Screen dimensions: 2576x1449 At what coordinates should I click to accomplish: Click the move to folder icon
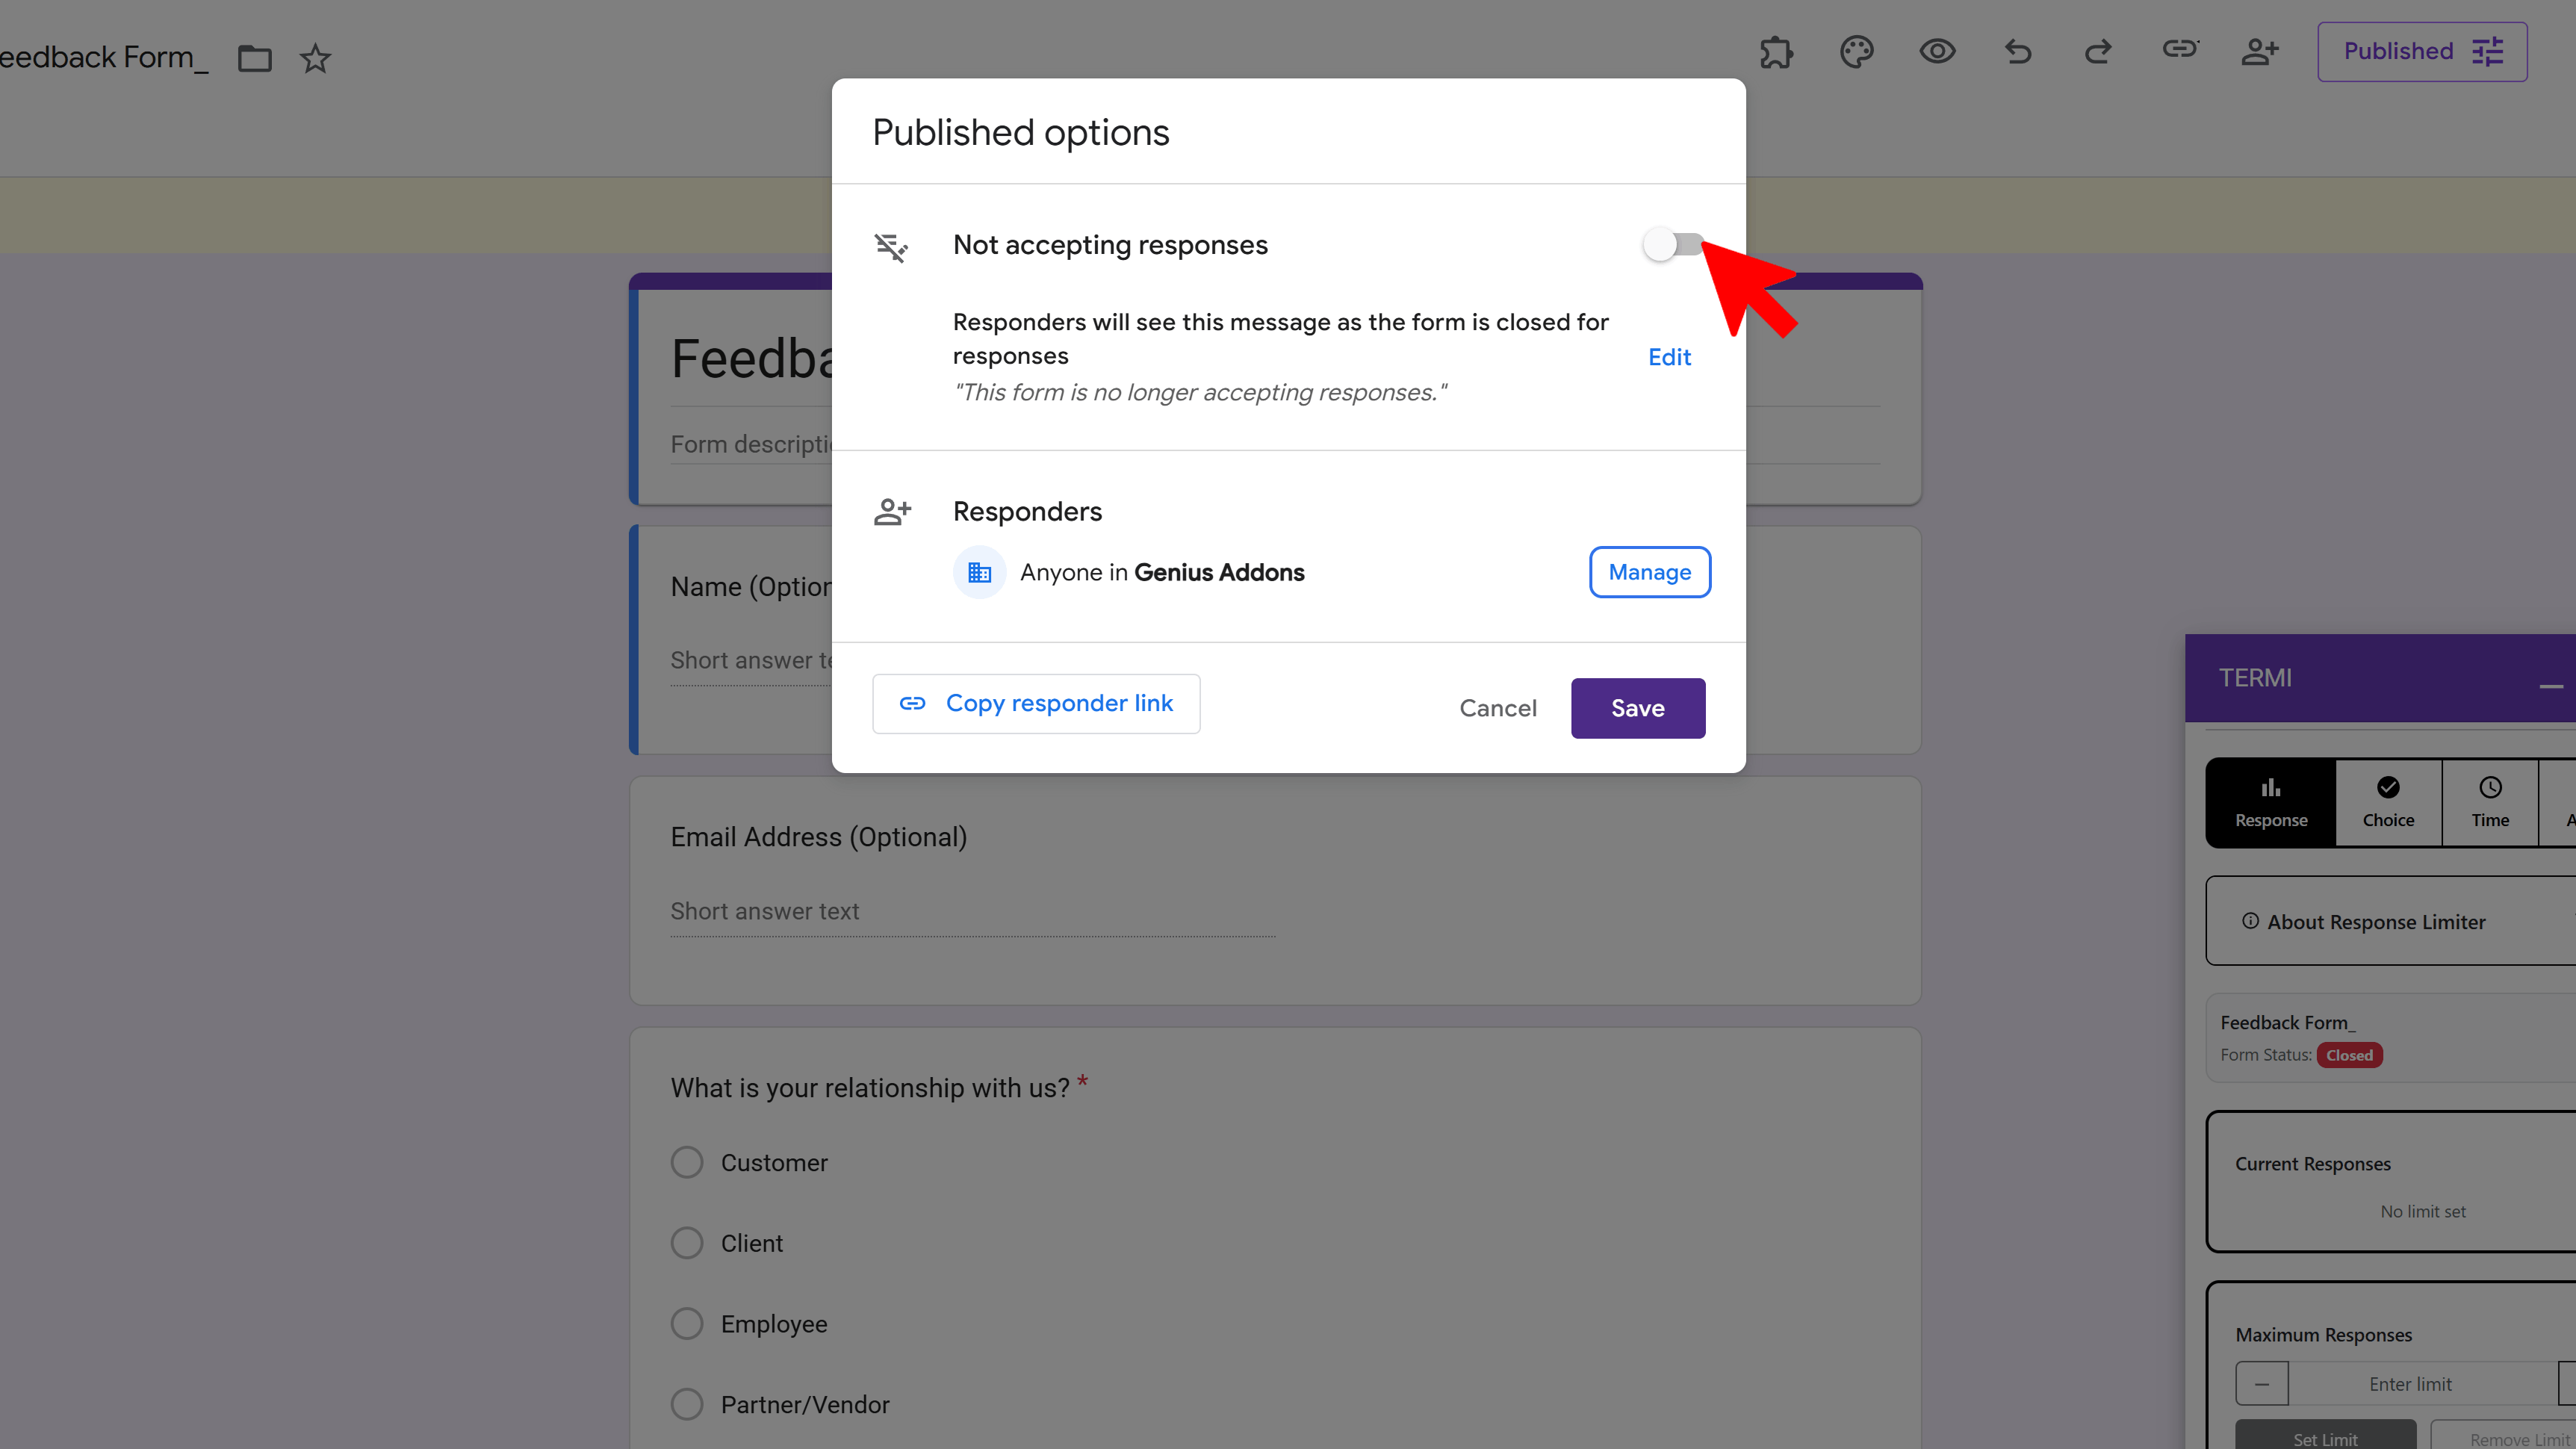click(x=254, y=59)
